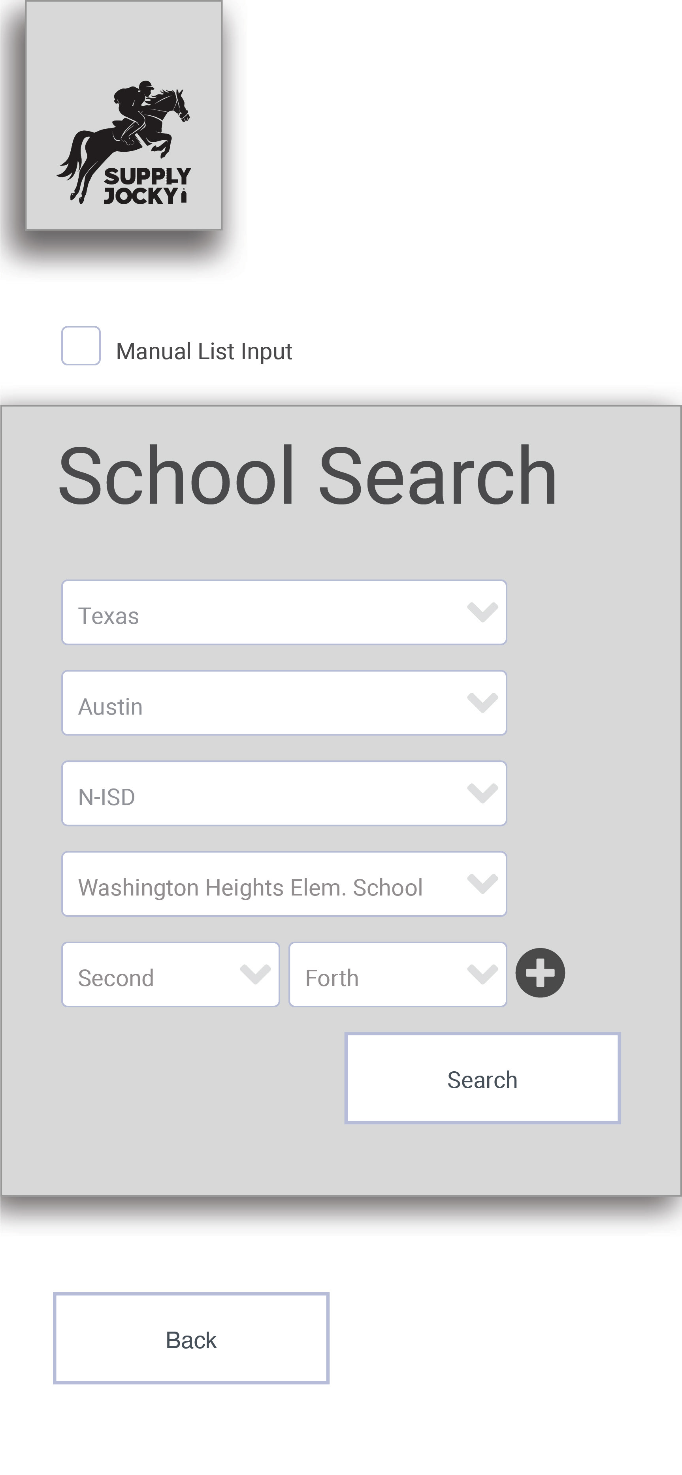Open the Austin city dropdown
This screenshot has height=1475, width=682.
284,703
